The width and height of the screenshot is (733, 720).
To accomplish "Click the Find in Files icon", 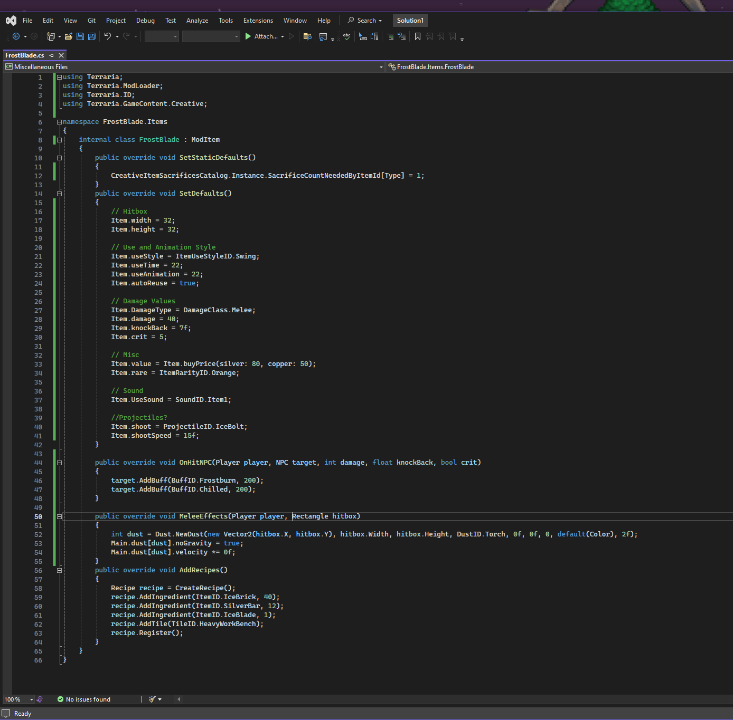I will pos(307,36).
